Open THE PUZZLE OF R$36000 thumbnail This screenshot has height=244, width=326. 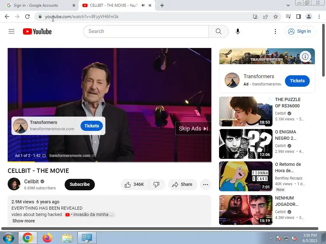(x=245, y=112)
